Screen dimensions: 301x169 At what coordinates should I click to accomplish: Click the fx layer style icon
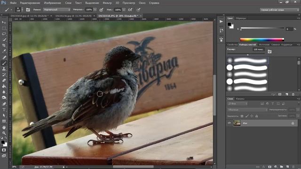click(x=264, y=167)
